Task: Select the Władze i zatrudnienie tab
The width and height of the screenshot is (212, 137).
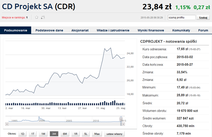Action: coord(113,30)
